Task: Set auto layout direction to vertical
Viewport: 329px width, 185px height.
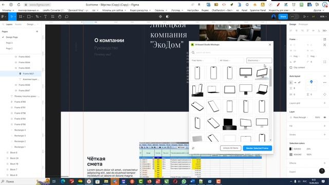Action: point(291,82)
